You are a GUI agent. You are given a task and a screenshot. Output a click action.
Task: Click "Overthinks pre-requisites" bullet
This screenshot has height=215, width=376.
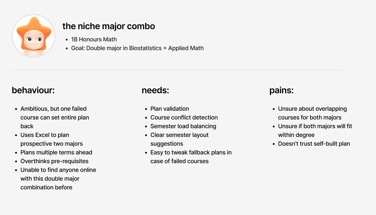point(55,161)
